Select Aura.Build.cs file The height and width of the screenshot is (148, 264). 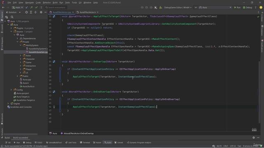tap(27, 86)
